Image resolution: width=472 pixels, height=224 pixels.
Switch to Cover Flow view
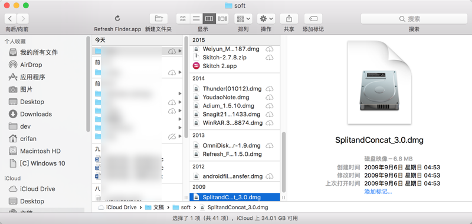tap(222, 19)
